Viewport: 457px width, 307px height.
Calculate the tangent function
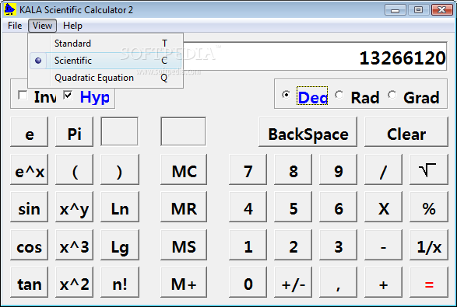pyautogui.click(x=29, y=282)
